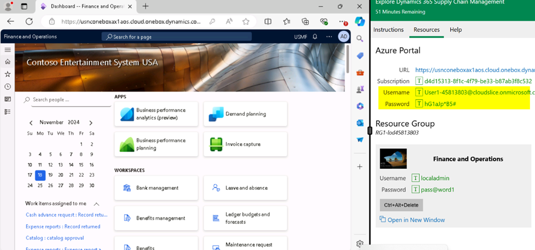Add a sidebar app with plus icon

(x=360, y=166)
